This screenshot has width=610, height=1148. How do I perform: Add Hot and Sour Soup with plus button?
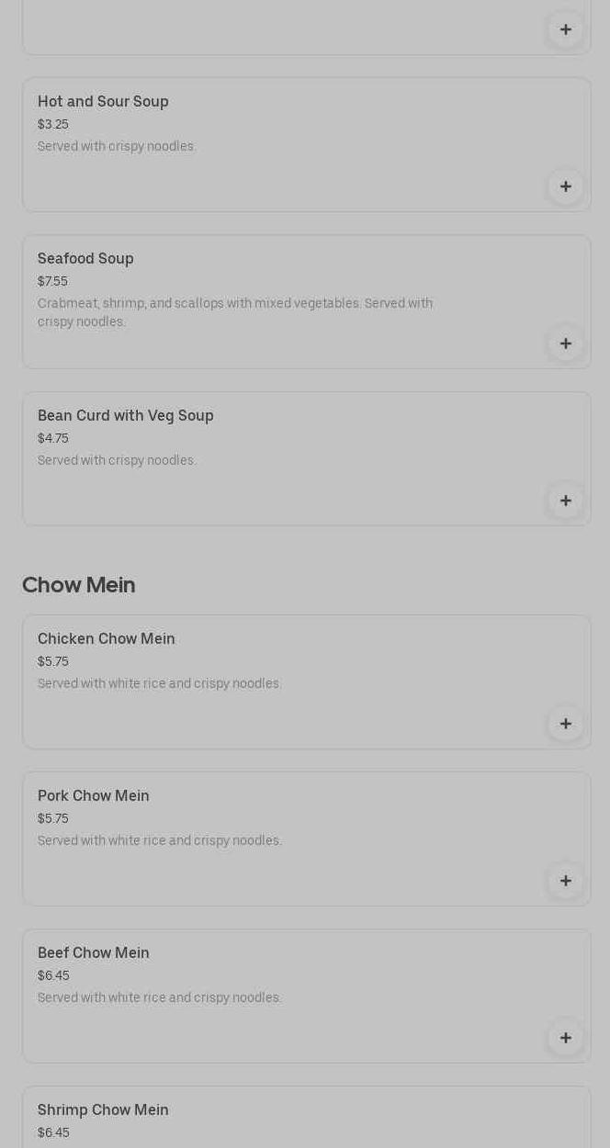pos(565,186)
